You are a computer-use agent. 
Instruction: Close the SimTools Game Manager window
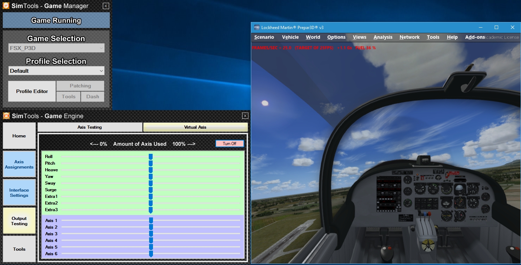[106, 6]
